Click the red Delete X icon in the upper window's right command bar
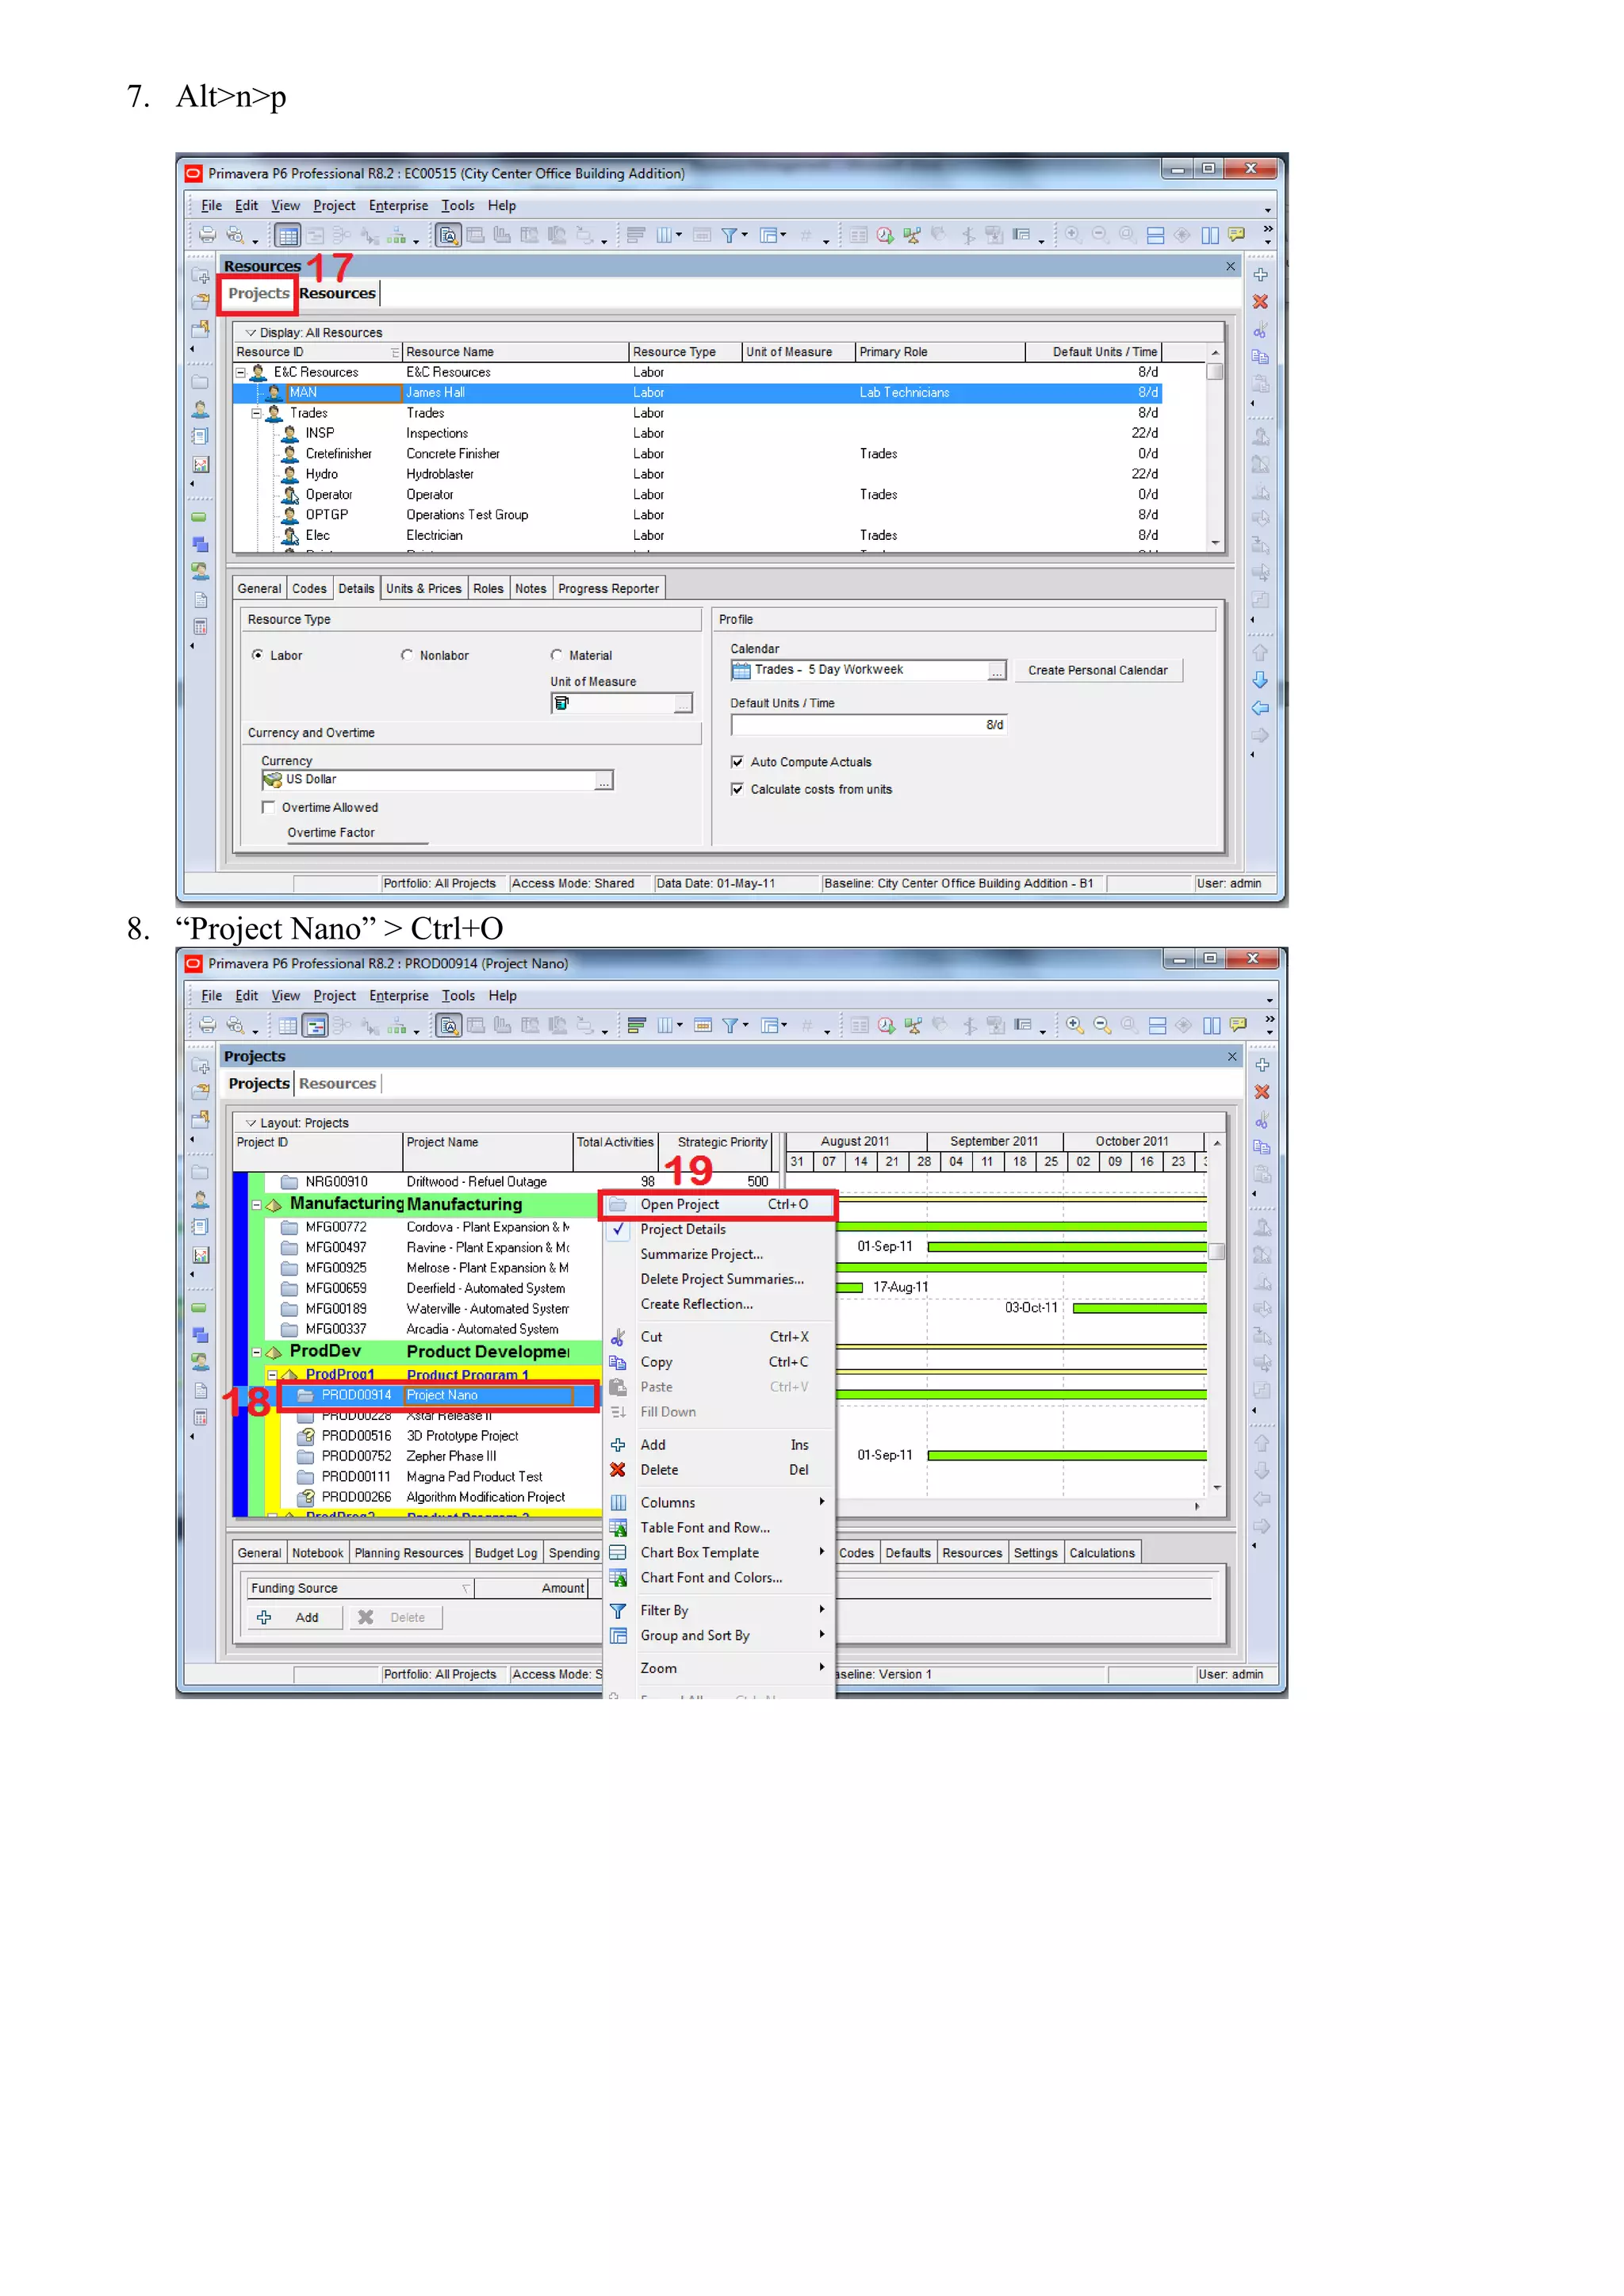The image size is (1624, 2296). coord(1261,301)
